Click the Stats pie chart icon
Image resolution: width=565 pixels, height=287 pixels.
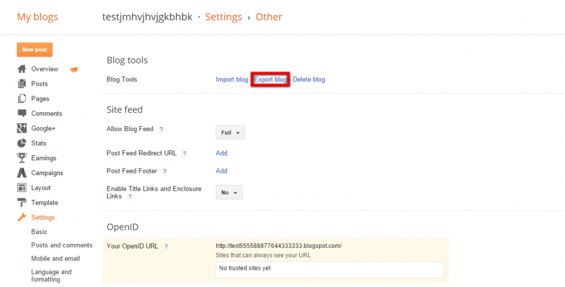(x=22, y=143)
